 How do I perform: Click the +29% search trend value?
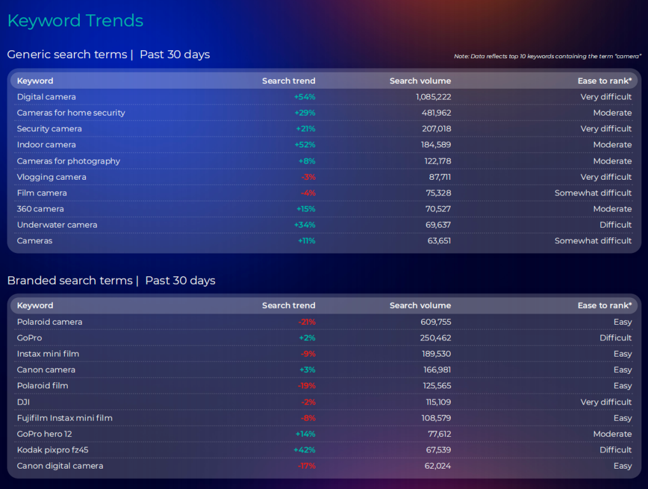click(x=305, y=113)
